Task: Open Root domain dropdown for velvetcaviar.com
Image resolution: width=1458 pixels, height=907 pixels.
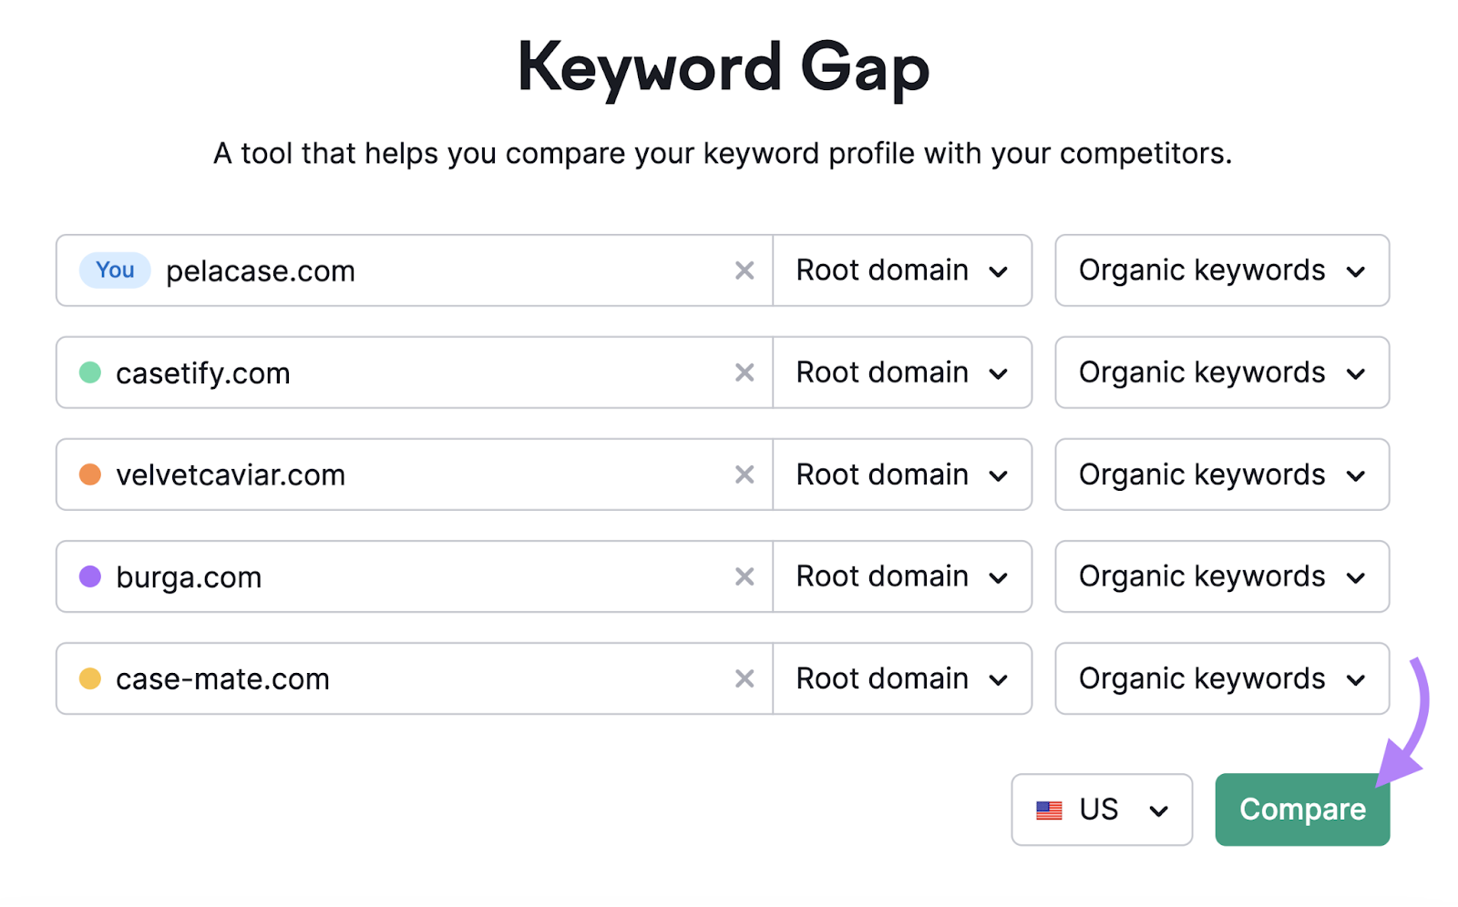Action: [x=901, y=474]
